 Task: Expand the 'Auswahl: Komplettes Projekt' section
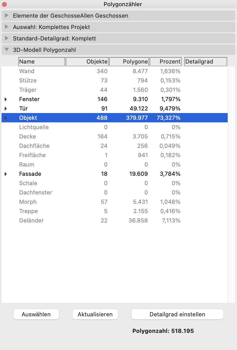(7, 27)
